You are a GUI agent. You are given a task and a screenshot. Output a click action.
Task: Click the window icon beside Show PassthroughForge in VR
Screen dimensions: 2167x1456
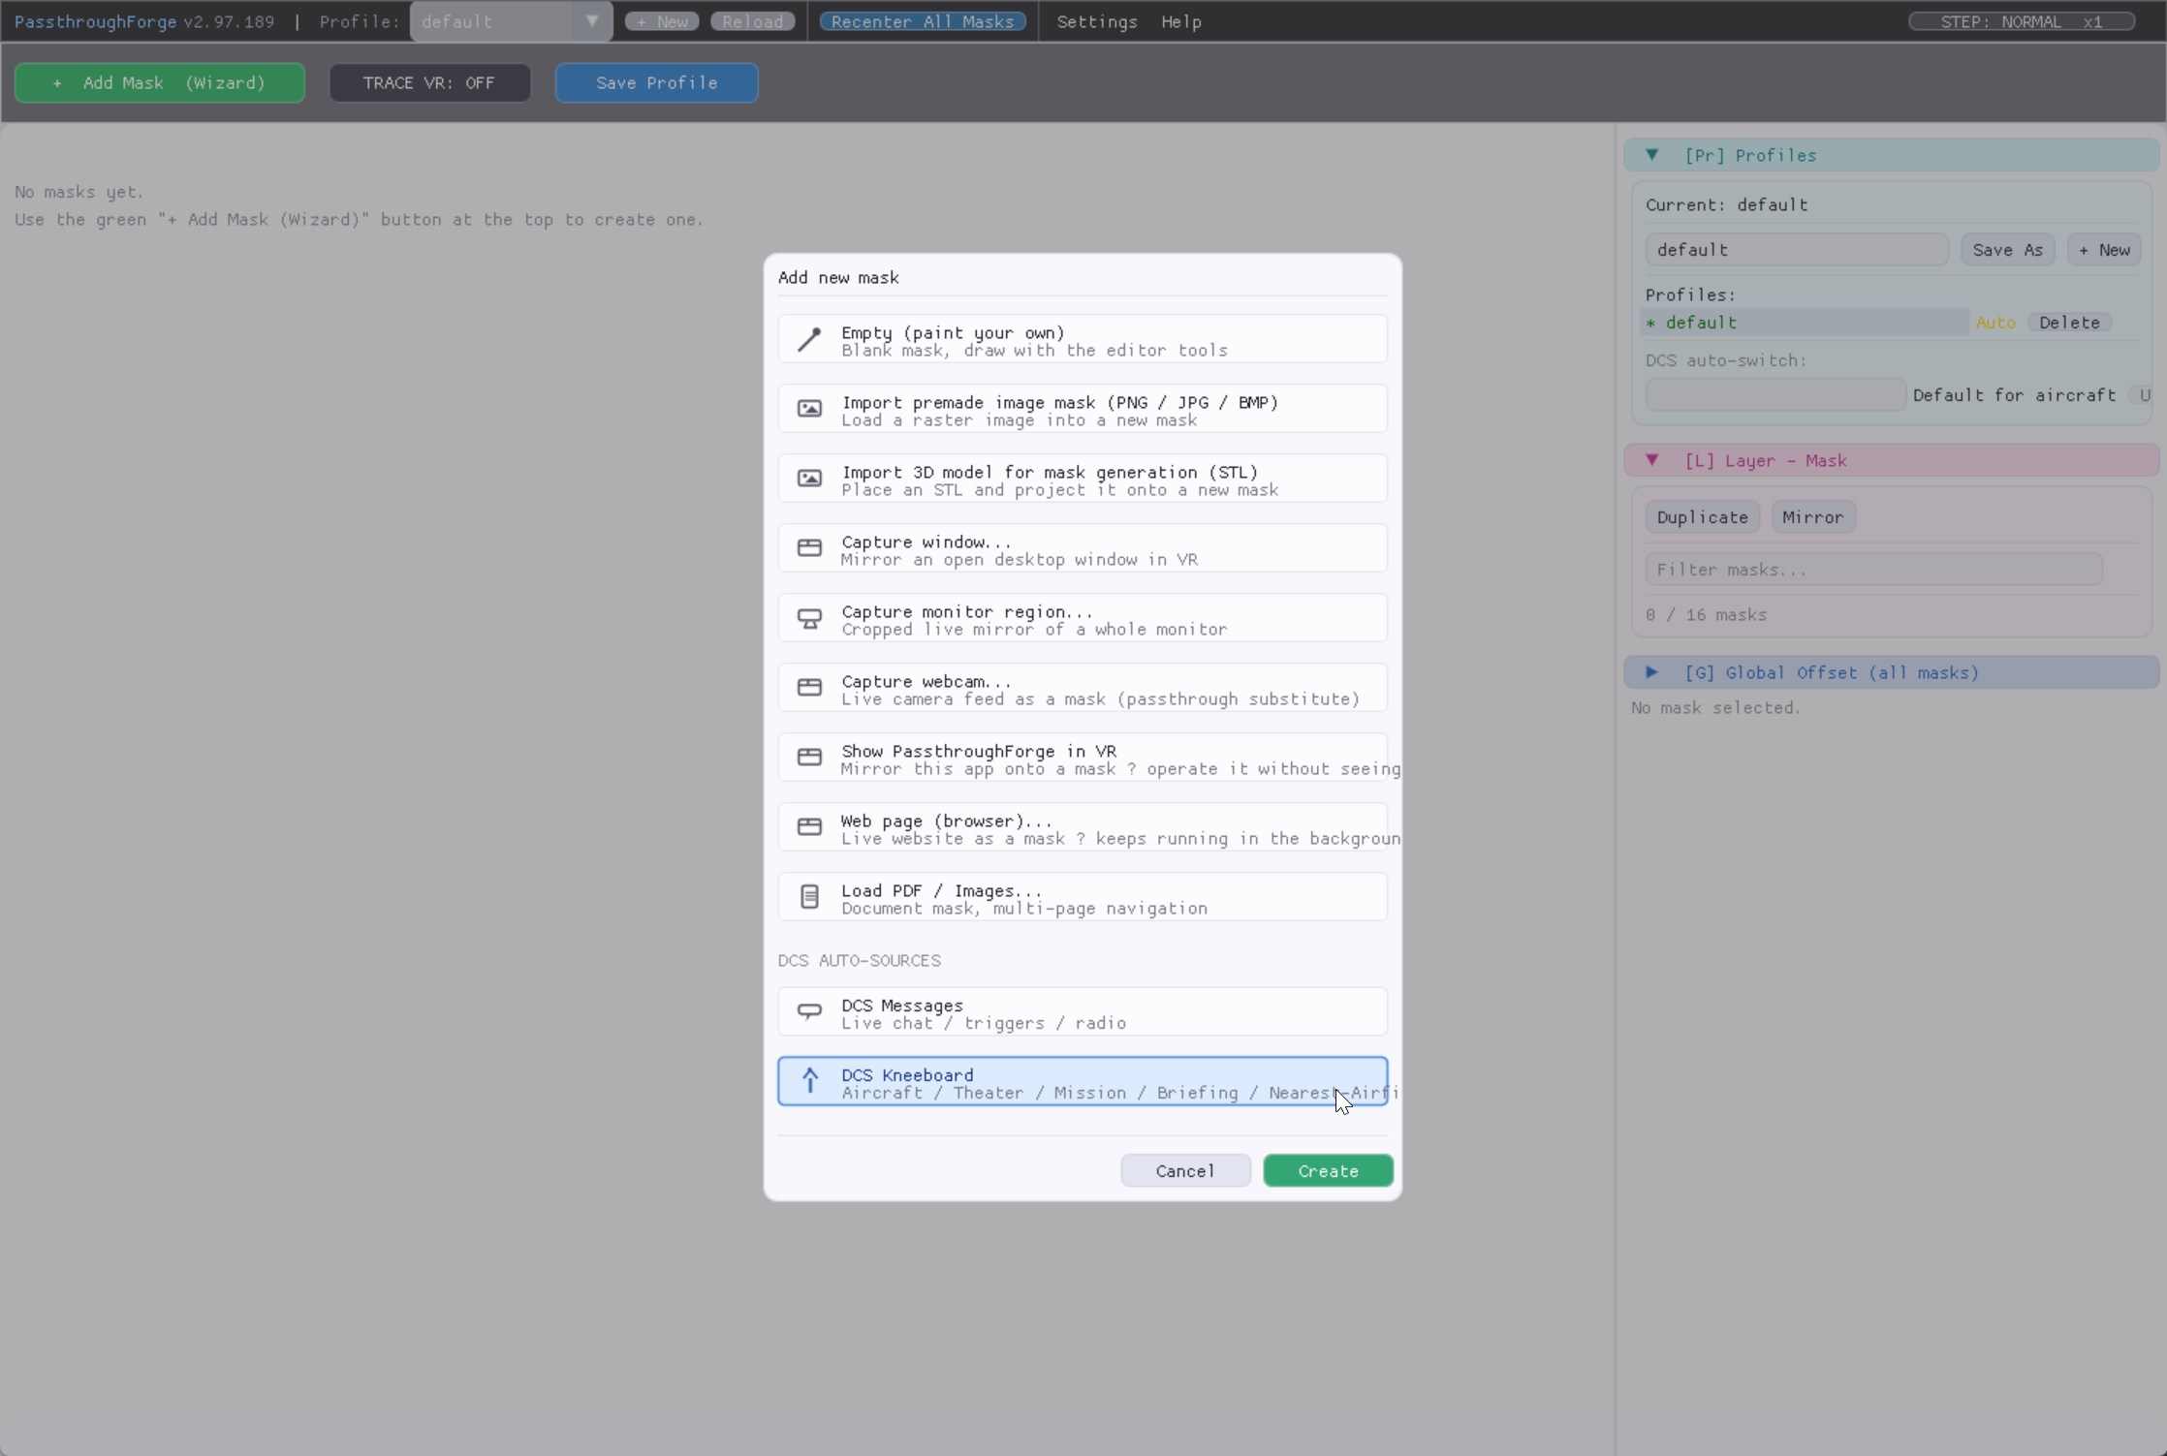809,758
